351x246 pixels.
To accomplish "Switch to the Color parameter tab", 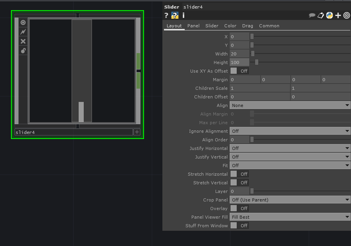I will point(230,26).
